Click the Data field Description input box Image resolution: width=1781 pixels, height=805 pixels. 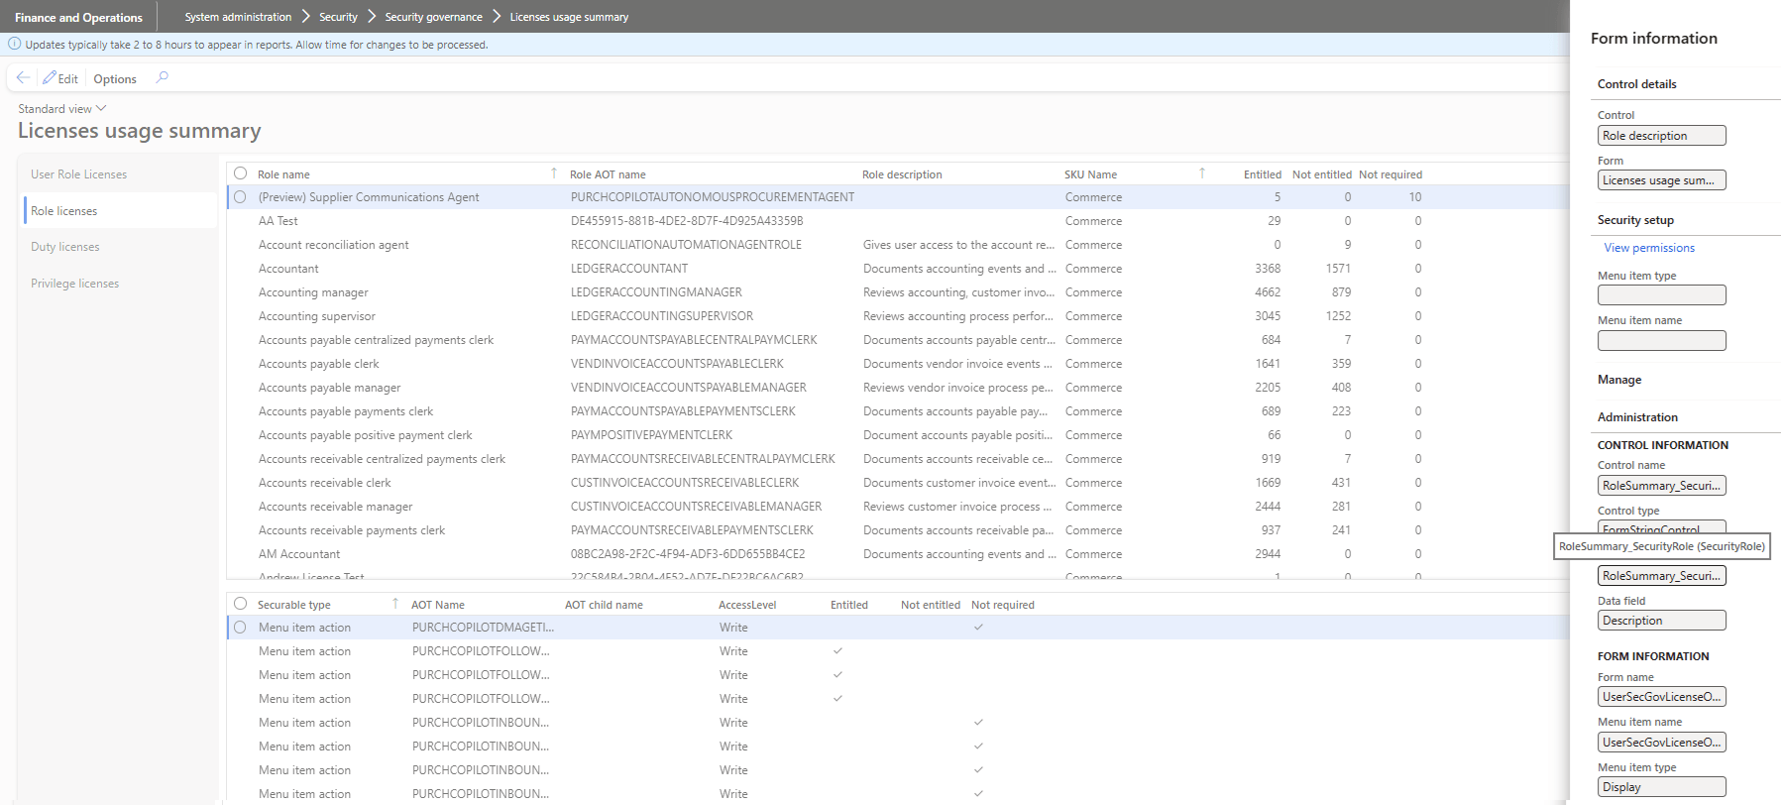pos(1661,621)
